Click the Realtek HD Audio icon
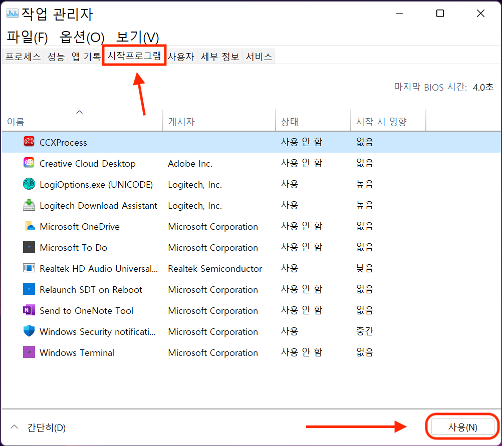The width and height of the screenshot is (502, 446). pos(29,268)
